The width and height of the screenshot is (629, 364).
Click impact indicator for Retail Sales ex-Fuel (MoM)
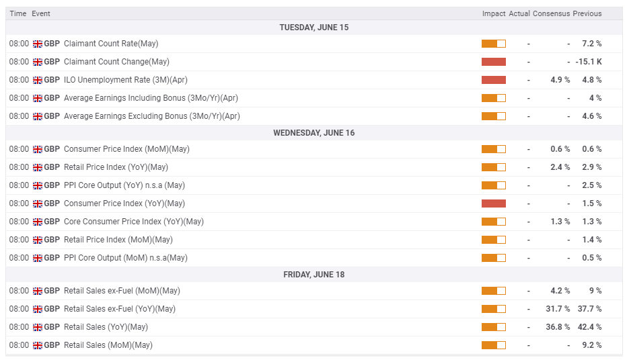[x=493, y=291]
